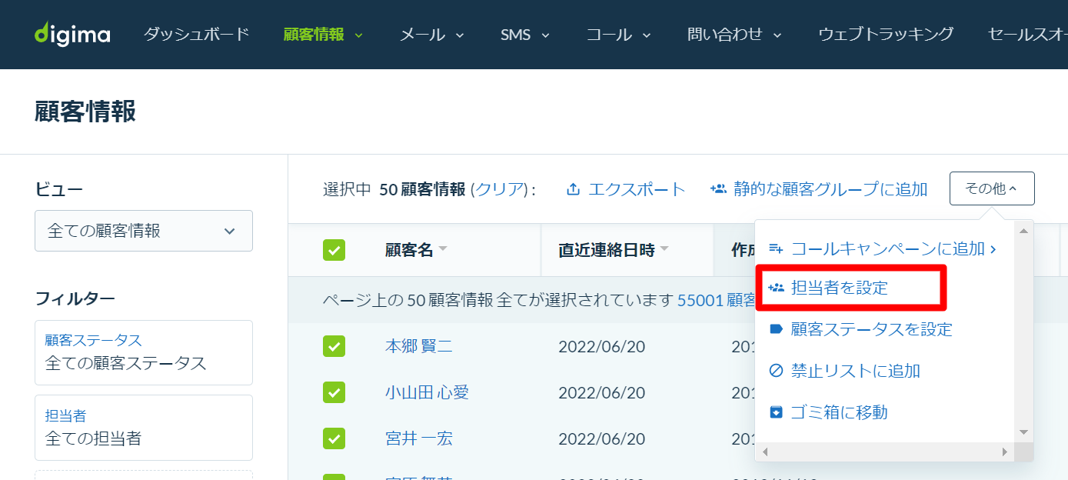Image resolution: width=1068 pixels, height=480 pixels.
Task: Uncheck the 小山田 心愛 row checkbox
Action: 334,392
